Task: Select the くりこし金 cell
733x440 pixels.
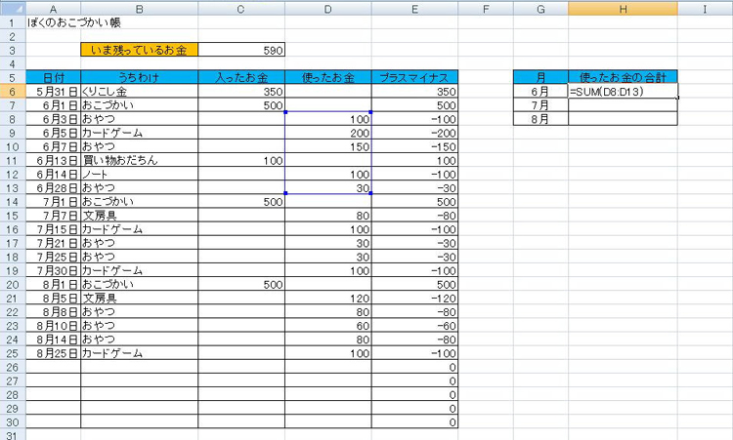Action: [139, 91]
